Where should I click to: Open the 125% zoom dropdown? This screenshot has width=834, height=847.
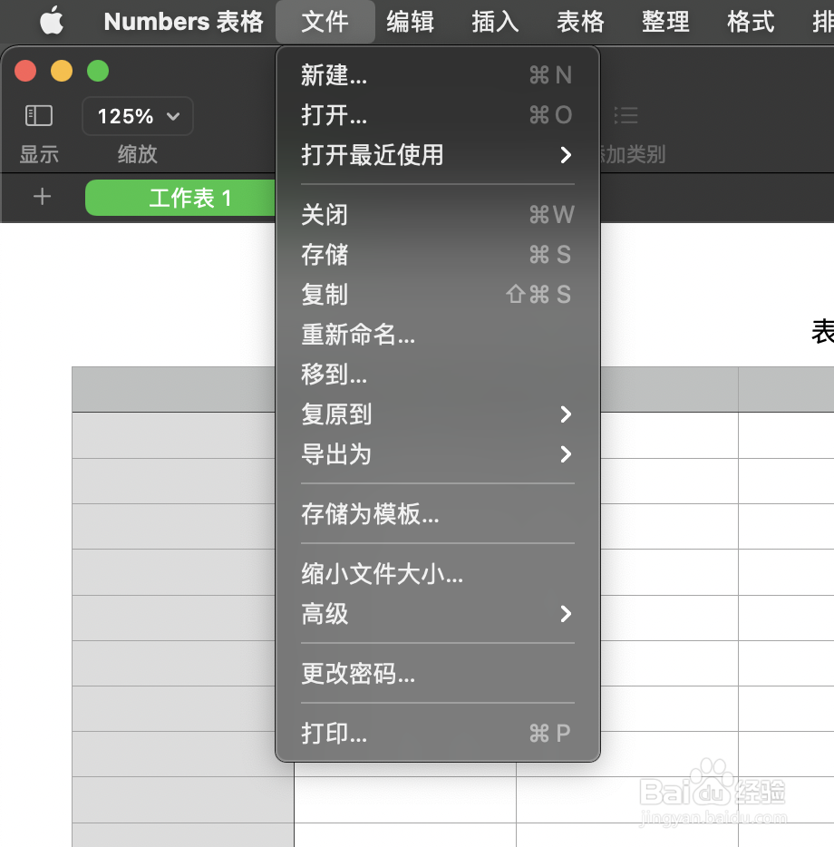click(138, 116)
